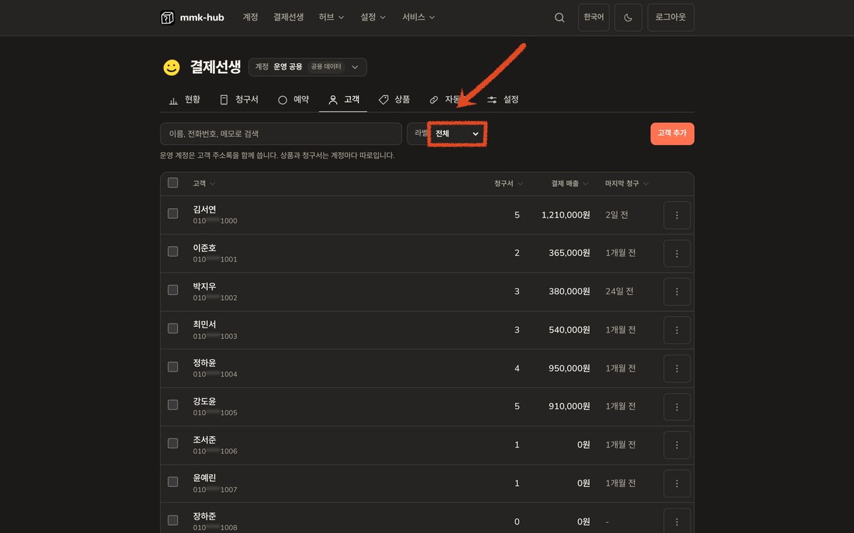Open the 라벨 전체 filter dropdown
The image size is (854, 533).
coord(458,134)
